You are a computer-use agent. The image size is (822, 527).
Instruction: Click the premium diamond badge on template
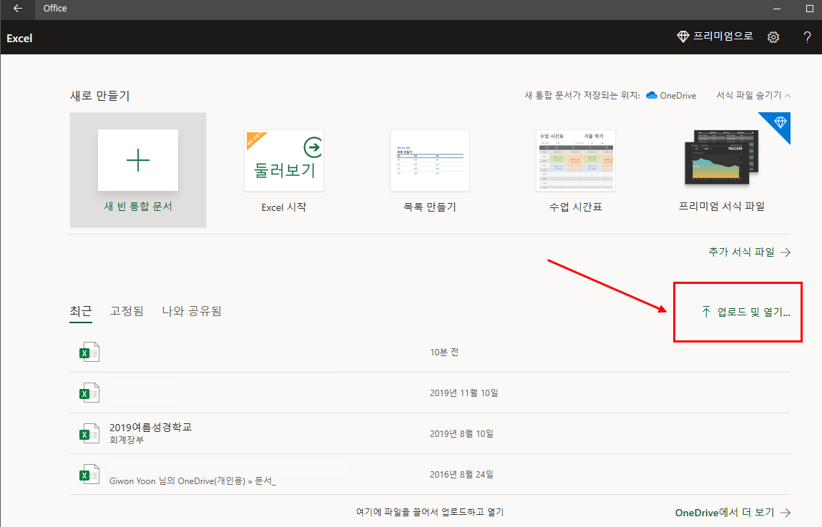780,122
